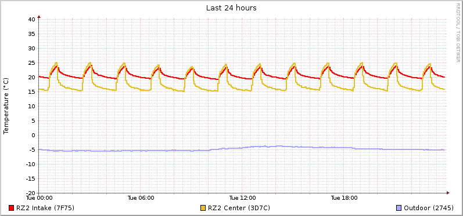Viewport: 463px width, 216px height.
Task: Click the yellow RZ2 Center legend swatch
Action: click(203, 208)
